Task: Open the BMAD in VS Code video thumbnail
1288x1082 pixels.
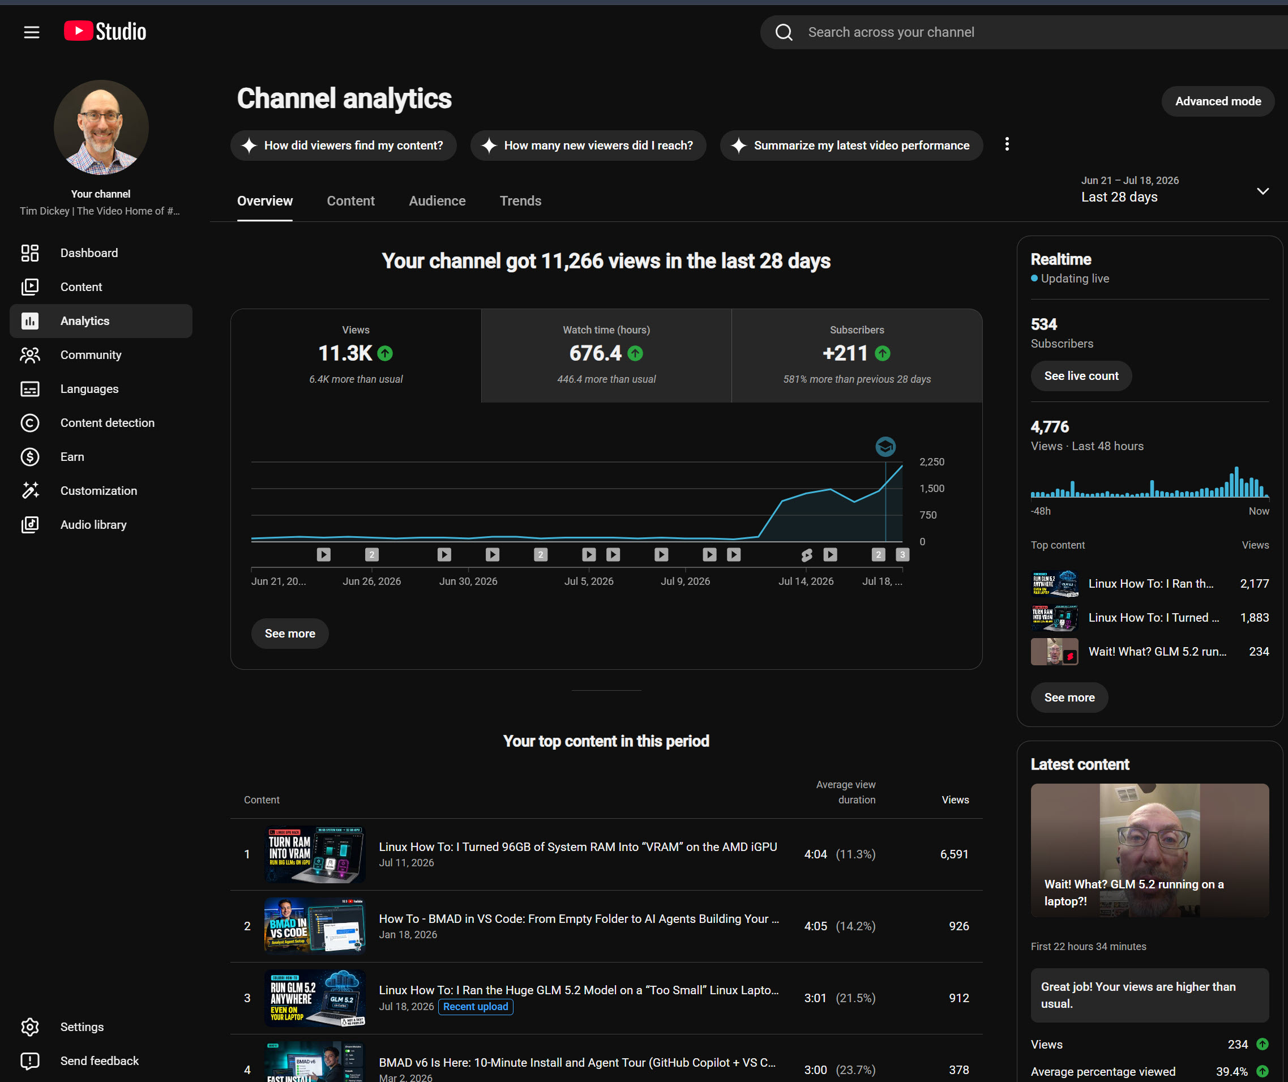Action: (315, 926)
